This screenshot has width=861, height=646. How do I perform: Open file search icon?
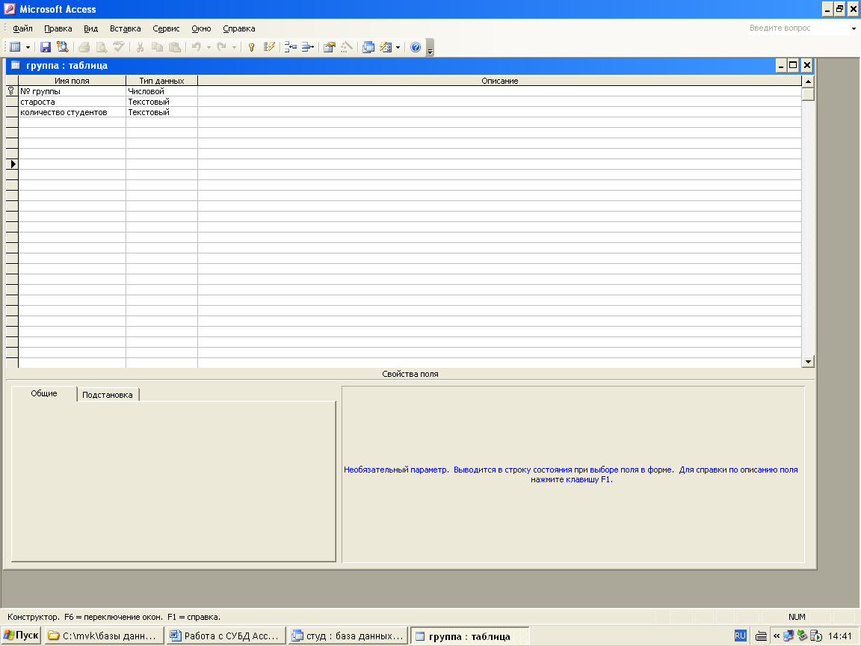[63, 47]
